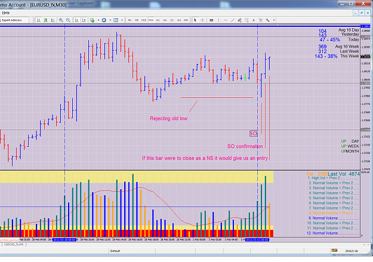This screenshot has width=373, height=262.
Task: Pick the horizontal line drawing tool
Action: click(x=226, y=20)
